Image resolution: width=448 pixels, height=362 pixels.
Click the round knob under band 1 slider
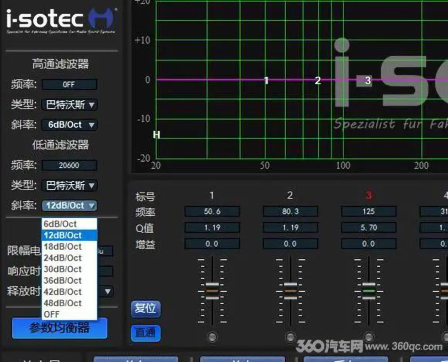click(212, 337)
